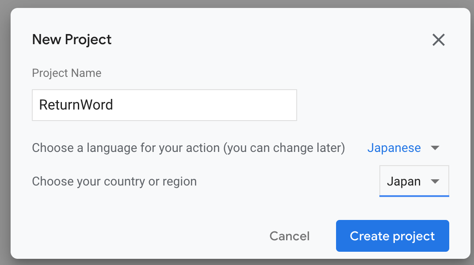This screenshot has width=474, height=265.
Task: Open the Japanese language dropdown
Action: (x=403, y=148)
